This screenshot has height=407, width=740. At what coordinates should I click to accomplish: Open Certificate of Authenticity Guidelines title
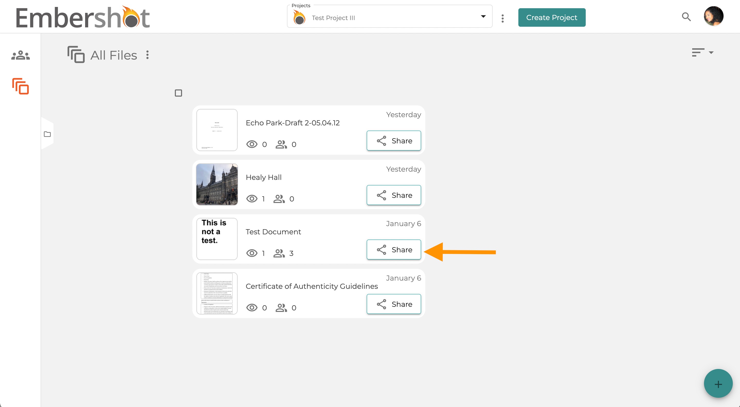click(x=312, y=286)
